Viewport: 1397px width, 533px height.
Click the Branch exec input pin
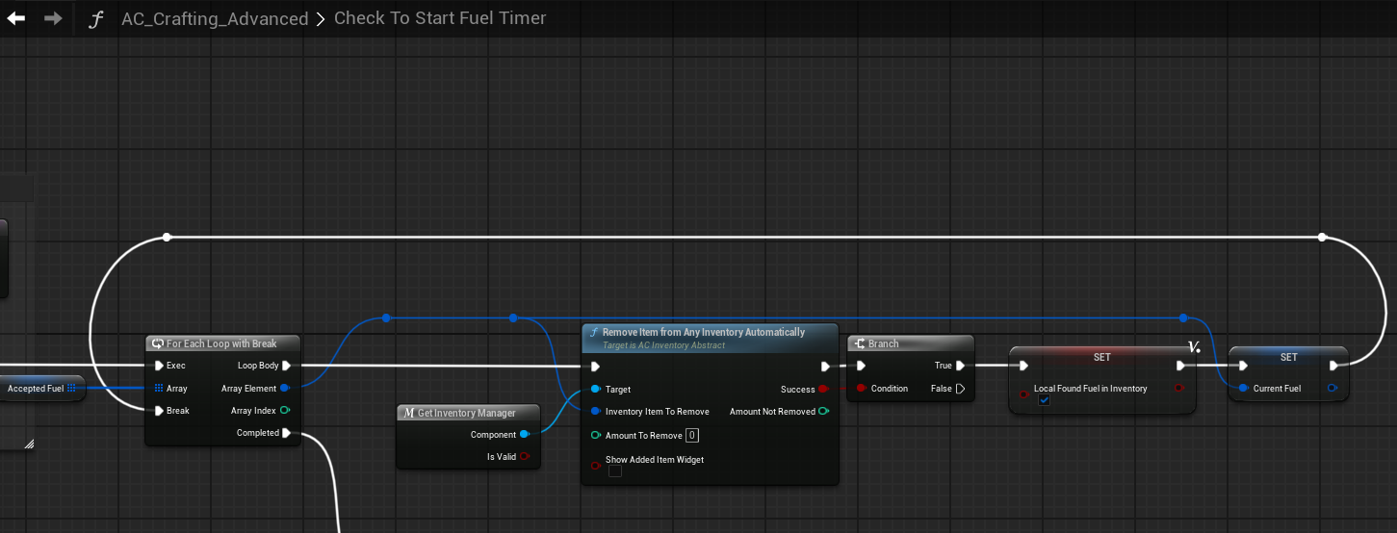(x=862, y=366)
